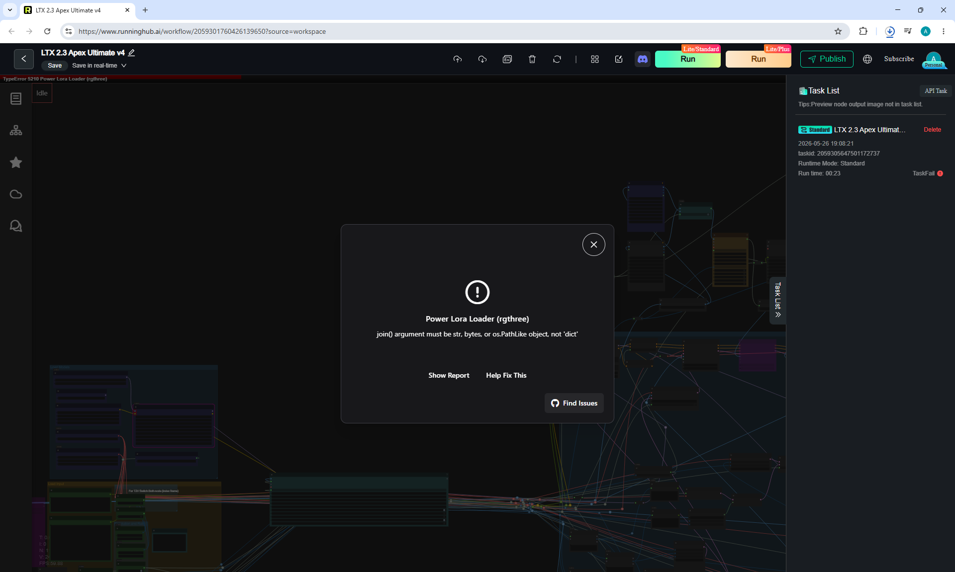
Task: Click the TypeError 5210 Power Lora Loader message
Action: (55, 79)
